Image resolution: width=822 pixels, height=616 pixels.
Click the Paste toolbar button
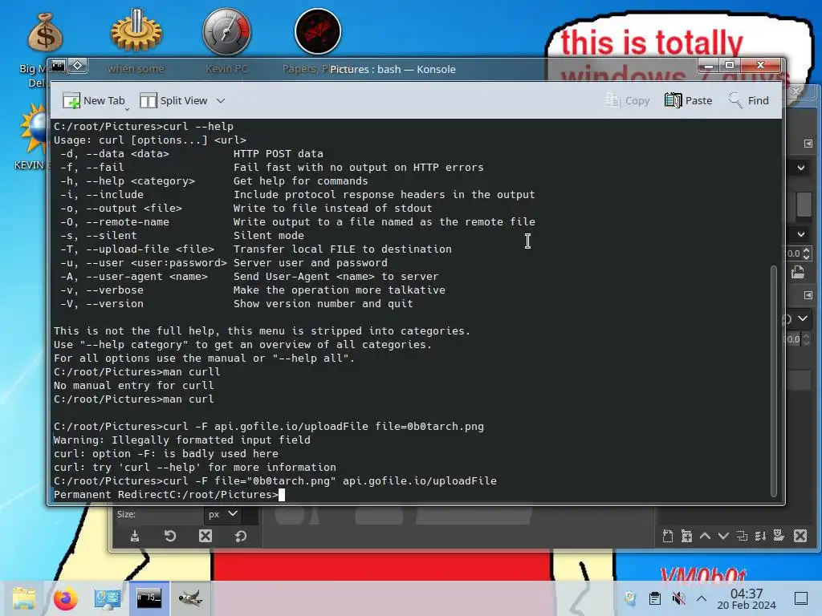pyautogui.click(x=688, y=100)
